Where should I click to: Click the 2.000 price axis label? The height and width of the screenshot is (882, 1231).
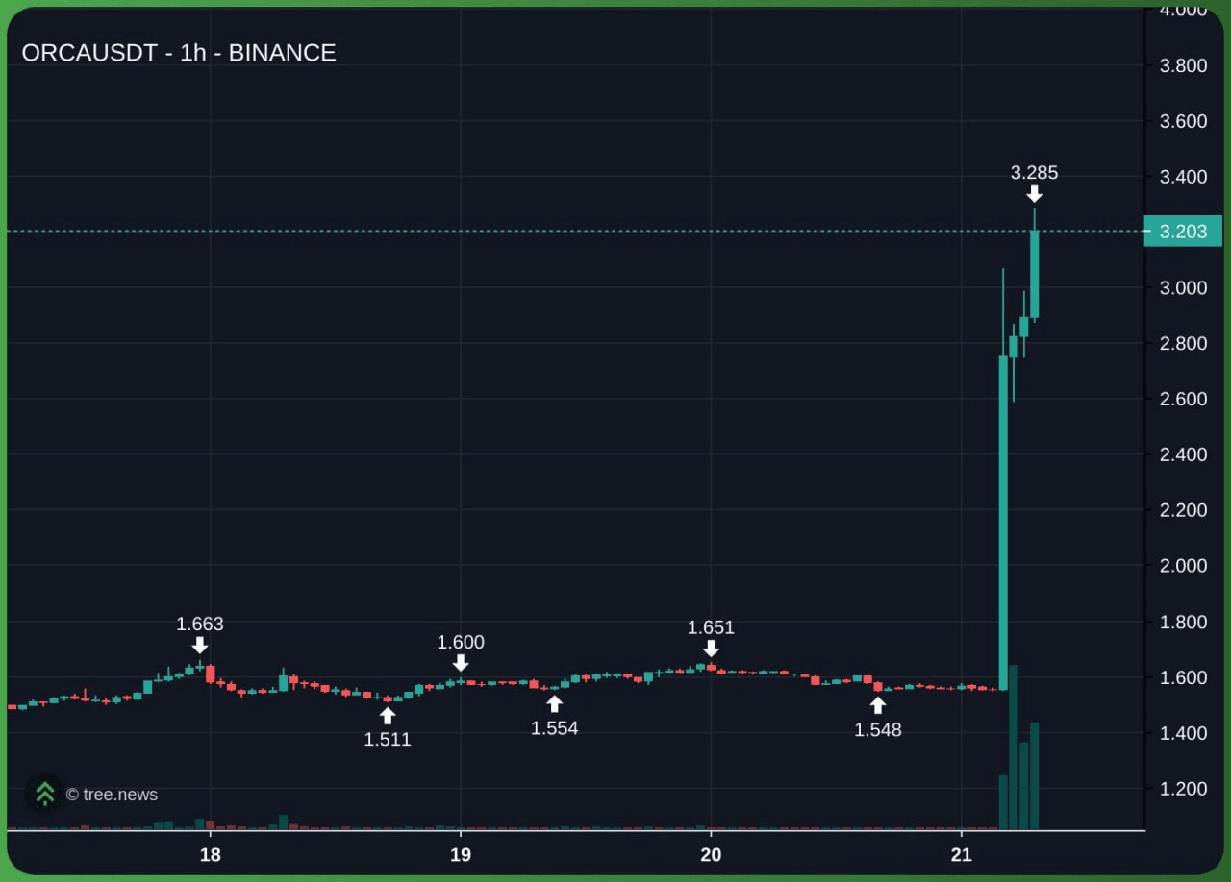(1183, 566)
